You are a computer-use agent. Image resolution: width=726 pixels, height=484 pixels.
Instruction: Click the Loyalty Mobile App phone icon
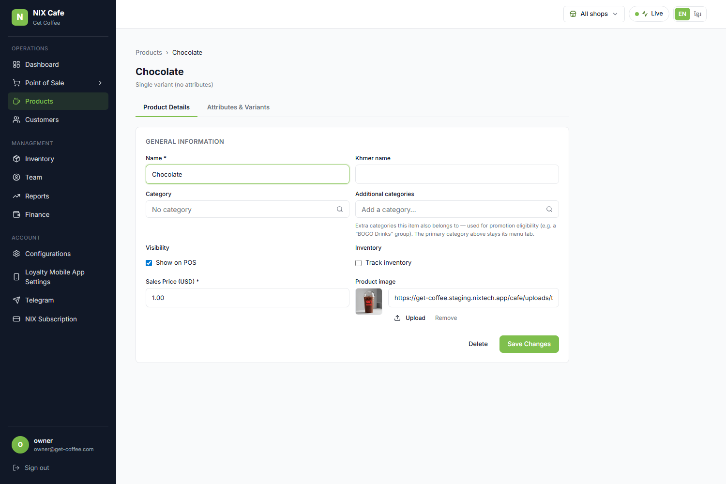tap(16, 277)
